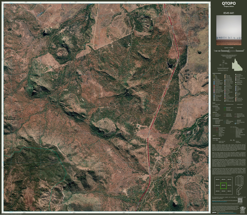Click the Highway/Motorway red line legend sample
Screen dimensions: 247x215
(x=217, y=128)
